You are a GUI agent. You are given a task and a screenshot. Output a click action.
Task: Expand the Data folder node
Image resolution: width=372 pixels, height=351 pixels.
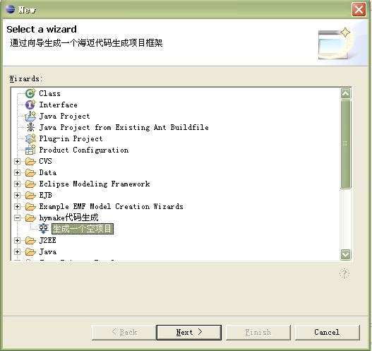(x=17, y=172)
